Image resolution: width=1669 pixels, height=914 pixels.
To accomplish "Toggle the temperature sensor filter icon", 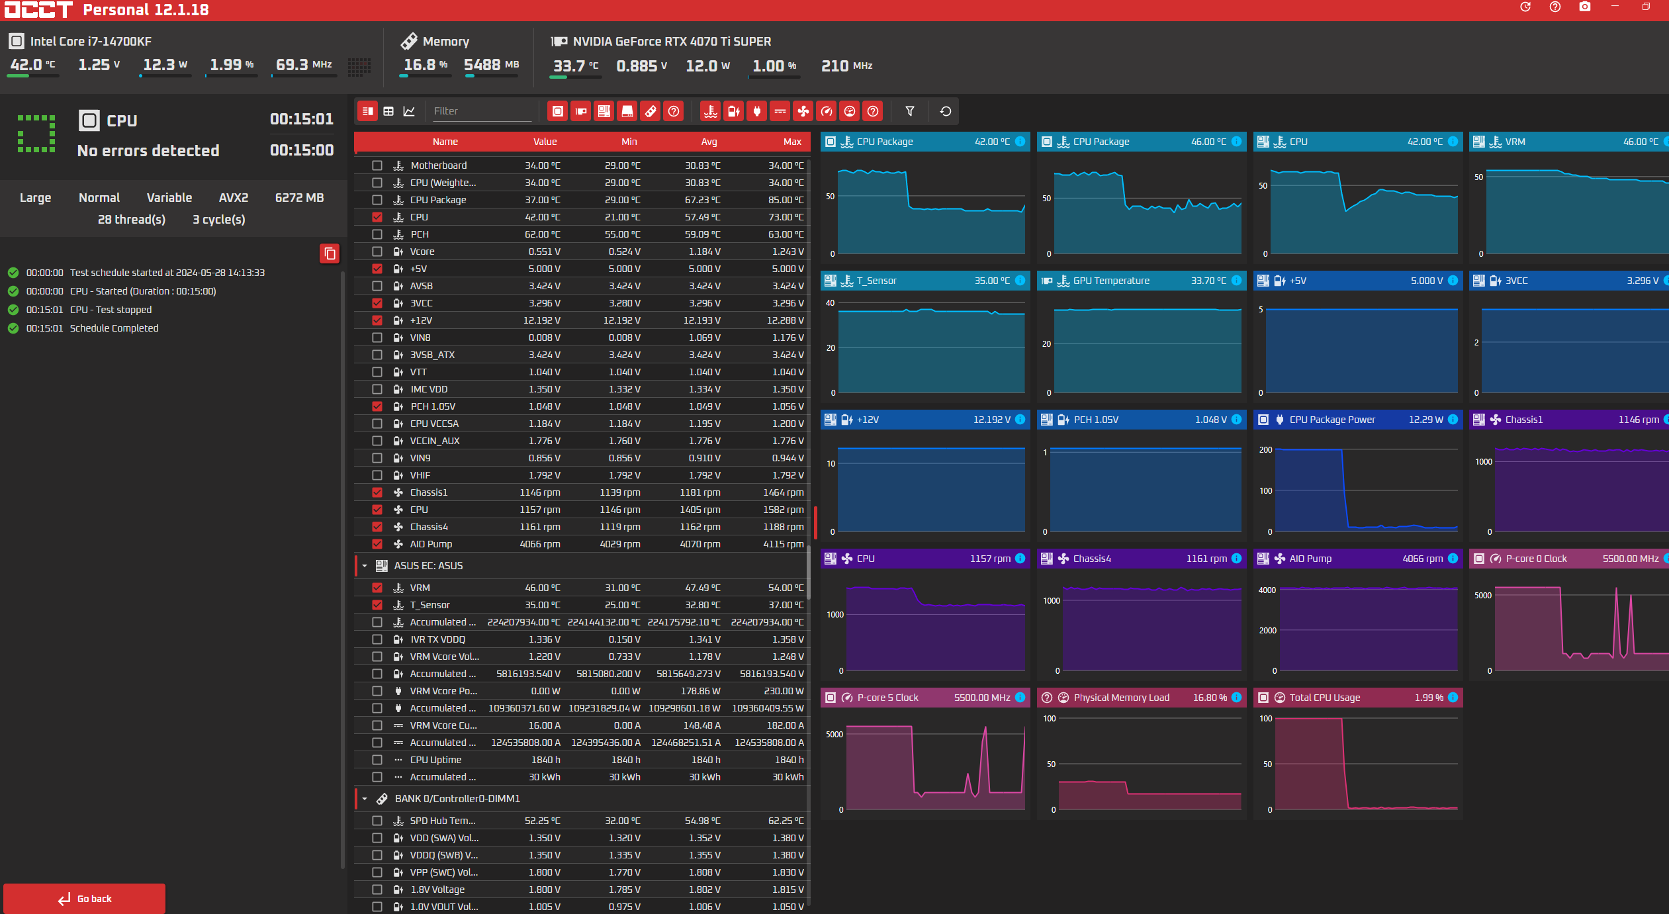I will 711,111.
